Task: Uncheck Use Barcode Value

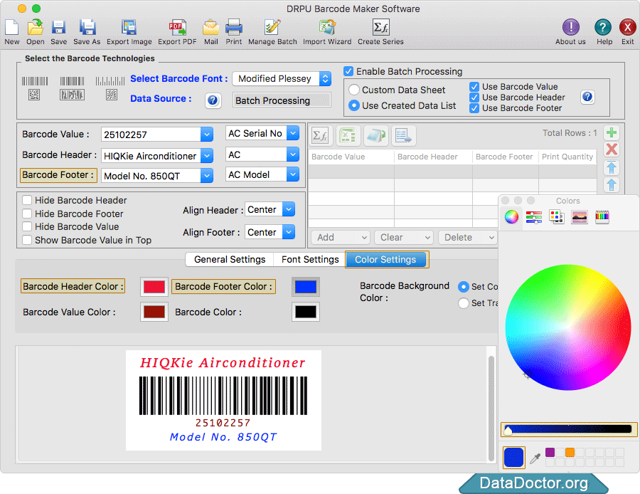Action: pos(474,87)
